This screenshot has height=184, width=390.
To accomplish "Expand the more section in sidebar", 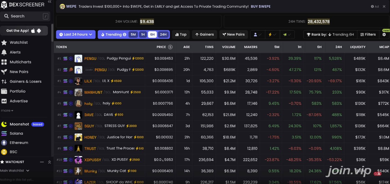I will [x=7, y=111].
